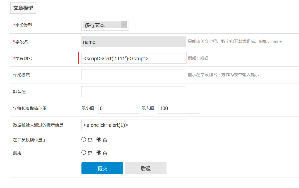This screenshot has width=299, height=188.
Task: Click the 最大值 input showing 100
Action: (x=179, y=108)
